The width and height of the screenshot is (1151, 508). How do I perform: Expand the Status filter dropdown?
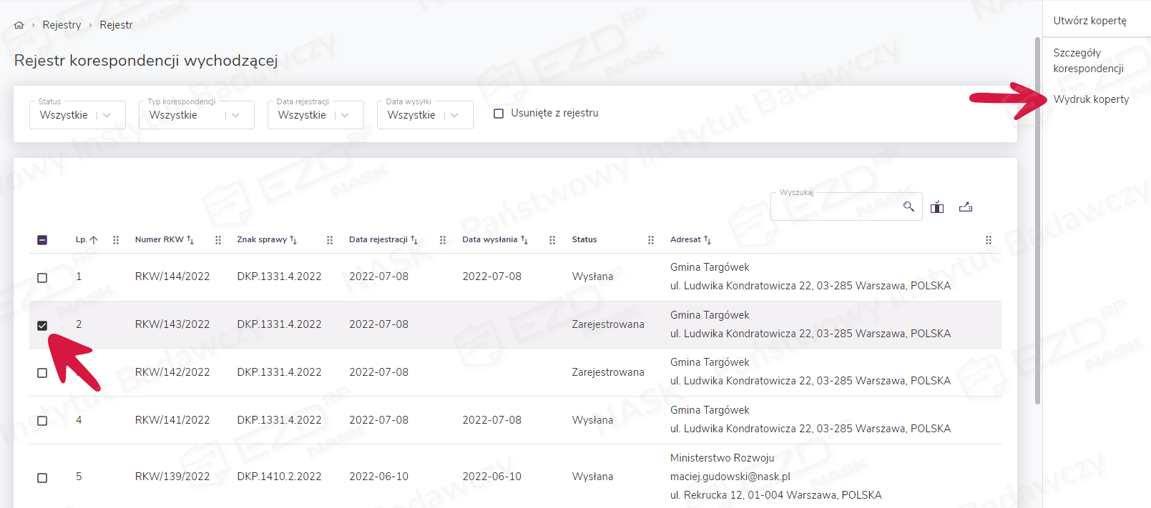tap(107, 115)
